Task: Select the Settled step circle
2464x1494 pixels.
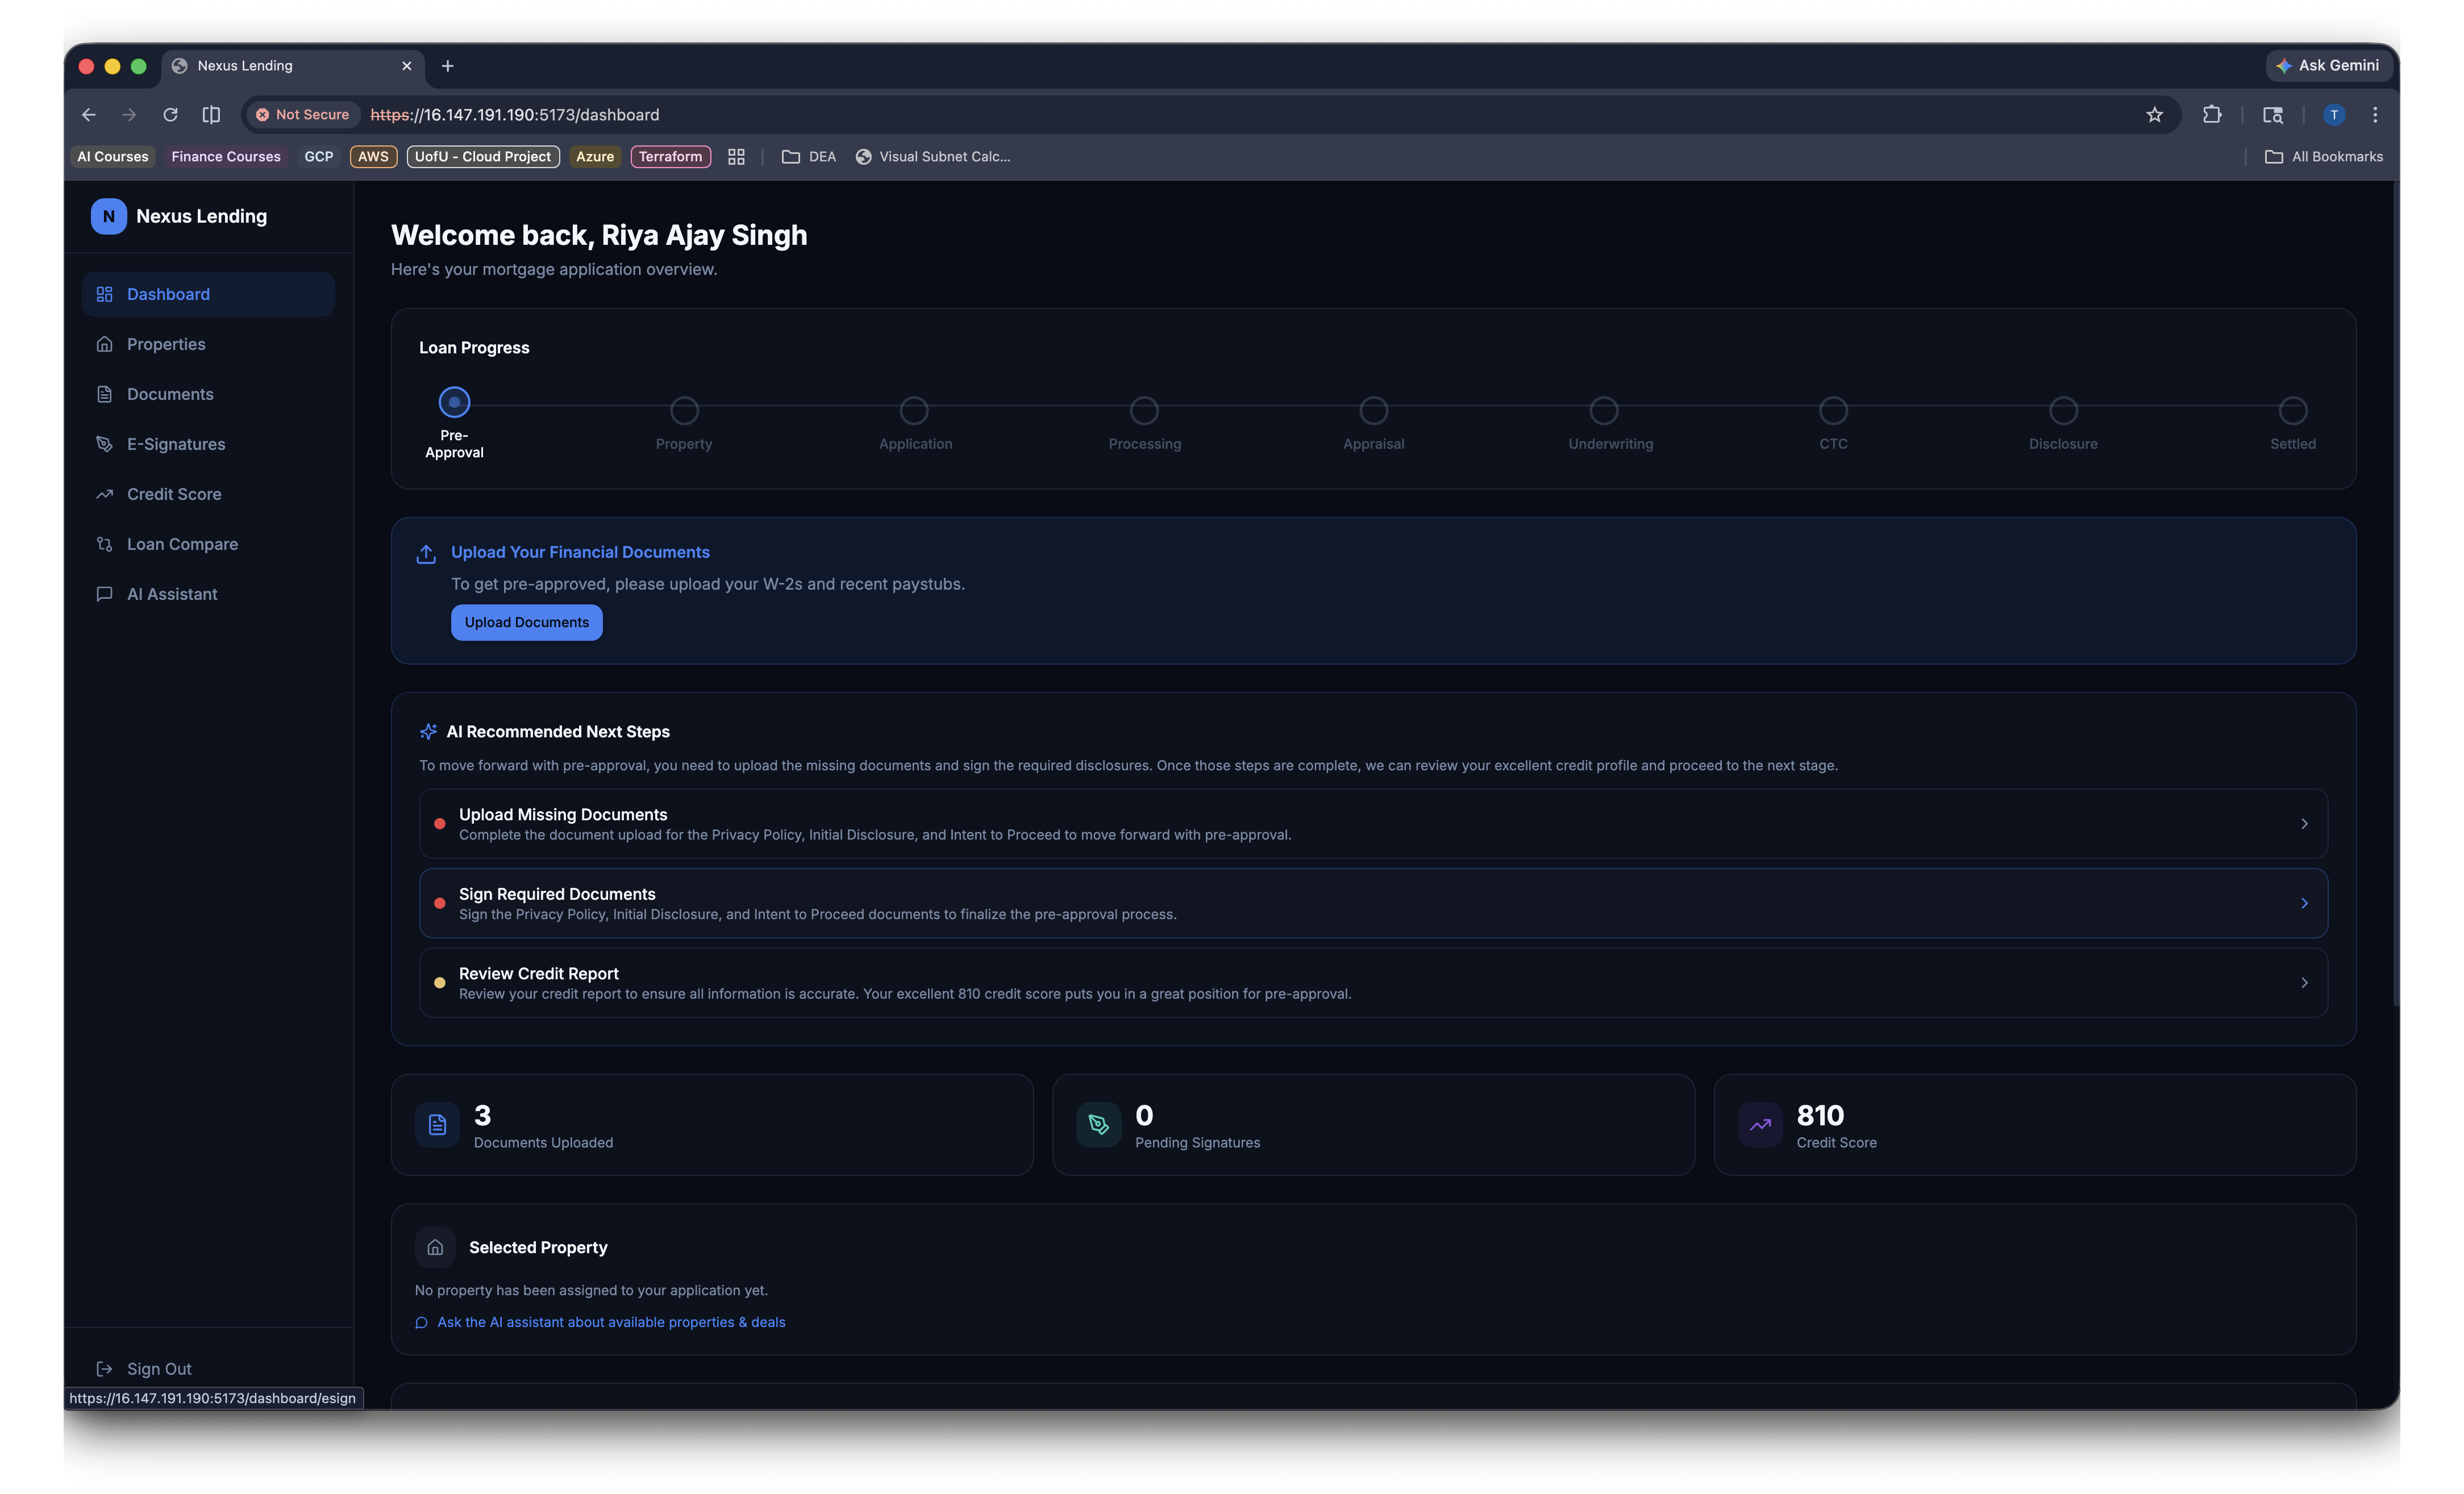Action: pyautogui.click(x=2292, y=411)
